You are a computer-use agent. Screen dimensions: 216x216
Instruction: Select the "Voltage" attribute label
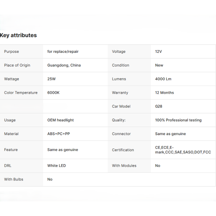tap(118, 52)
